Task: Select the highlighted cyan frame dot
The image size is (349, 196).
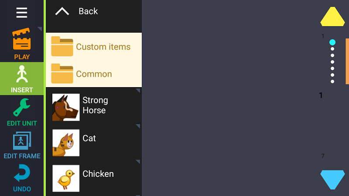Action: click(x=332, y=42)
